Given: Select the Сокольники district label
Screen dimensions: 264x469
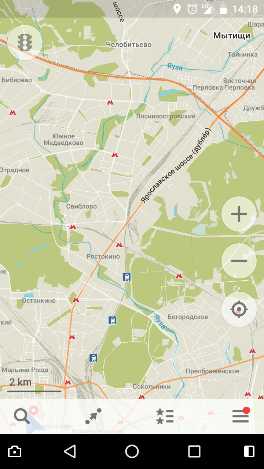Looking at the screenshot, I should [x=151, y=387].
